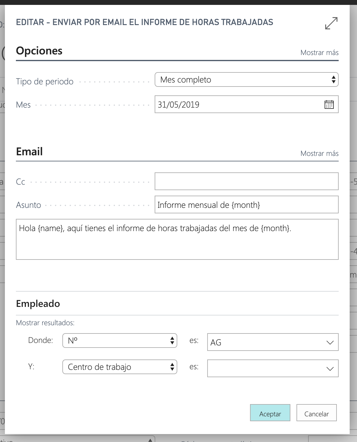Show more fields in the Email section
Image resolution: width=357 pixels, height=442 pixels.
(x=319, y=153)
